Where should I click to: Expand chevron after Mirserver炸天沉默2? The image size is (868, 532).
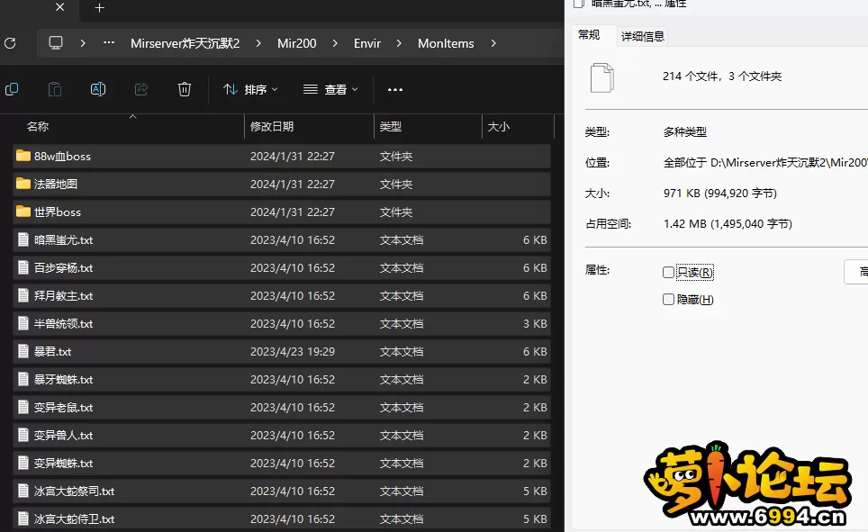pyautogui.click(x=258, y=43)
